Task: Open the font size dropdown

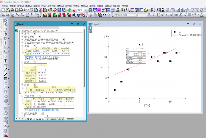Action: coord(145,15)
